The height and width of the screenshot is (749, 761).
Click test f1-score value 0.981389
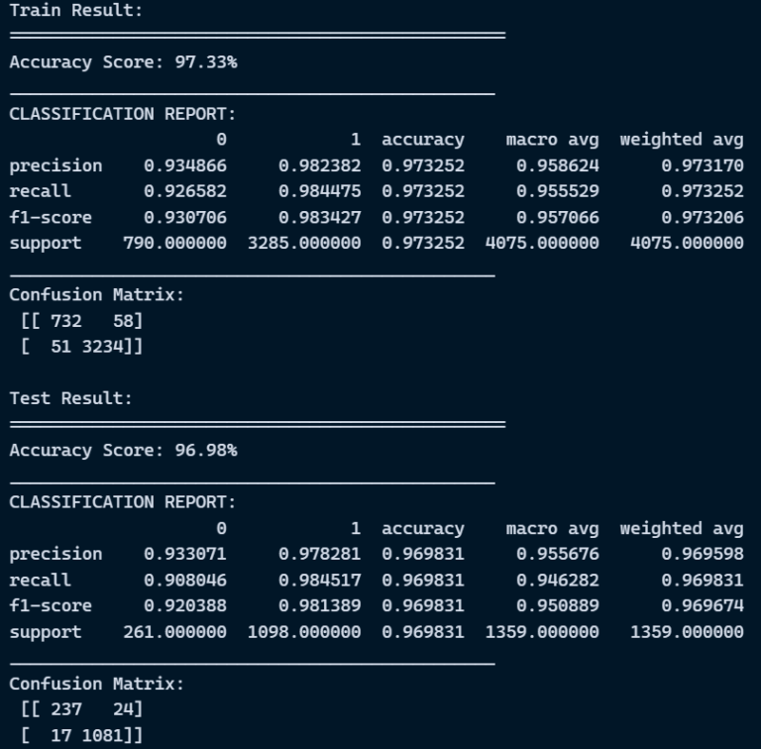pos(319,606)
